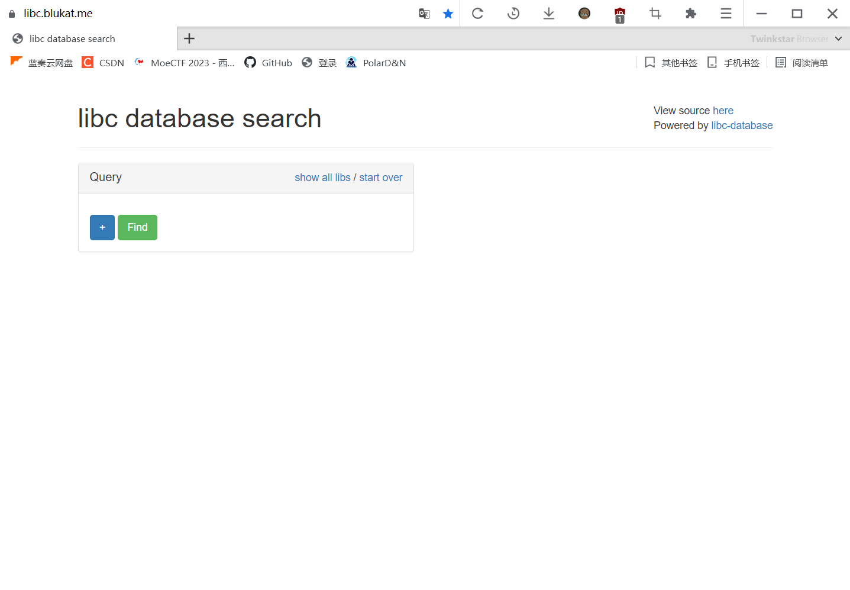This screenshot has height=590, width=850.
Task: Open the 手机书签 mobile bookmarks
Action: click(x=733, y=63)
